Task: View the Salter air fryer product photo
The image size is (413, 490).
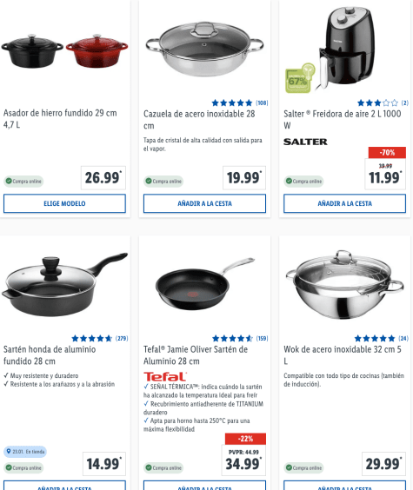Action: (347, 45)
